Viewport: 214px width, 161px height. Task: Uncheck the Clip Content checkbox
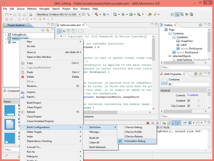pyautogui.click(x=189, y=106)
